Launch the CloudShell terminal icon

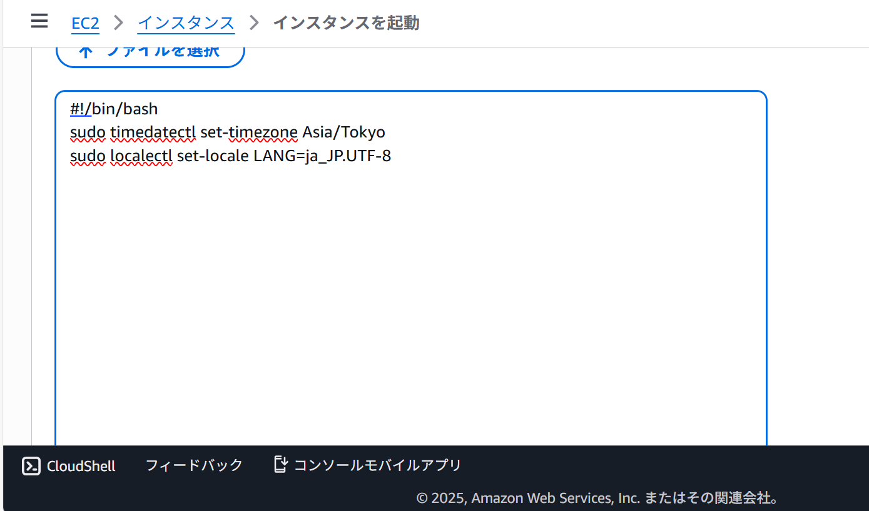coord(31,465)
